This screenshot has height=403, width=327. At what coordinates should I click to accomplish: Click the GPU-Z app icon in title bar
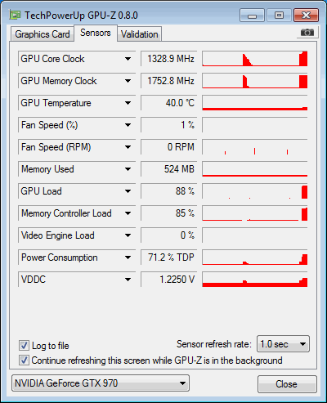[x=15, y=16]
